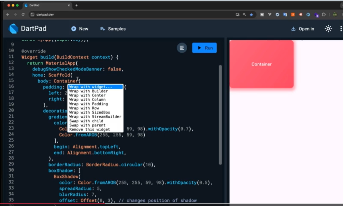Choose 'Wrap with Row' option
The height and width of the screenshot is (206, 343).
pyautogui.click(x=95, y=108)
